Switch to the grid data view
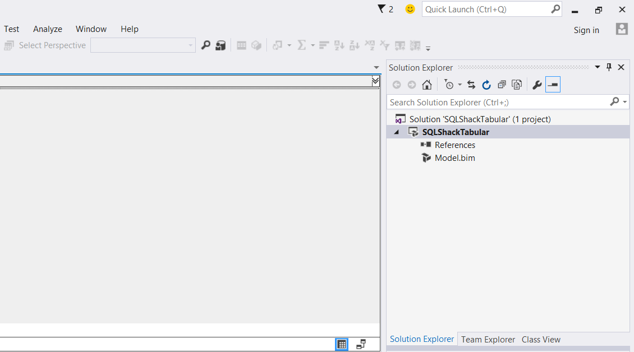This screenshot has width=634, height=352. click(x=342, y=344)
